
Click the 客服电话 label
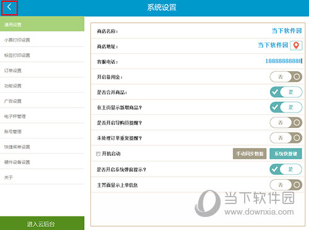tap(108, 62)
